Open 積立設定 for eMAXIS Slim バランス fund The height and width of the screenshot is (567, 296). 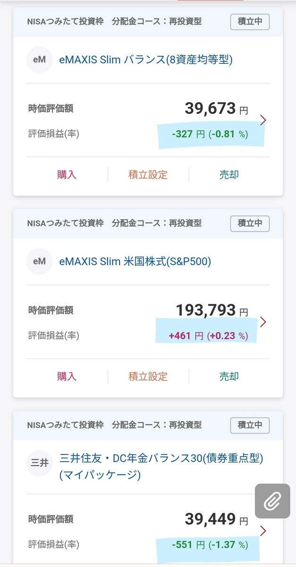point(148,175)
